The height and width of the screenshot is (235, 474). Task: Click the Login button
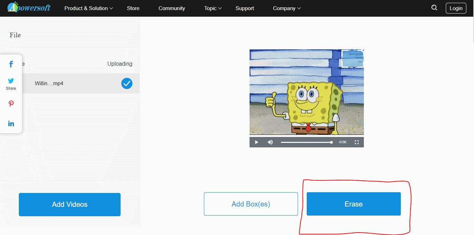456,8
